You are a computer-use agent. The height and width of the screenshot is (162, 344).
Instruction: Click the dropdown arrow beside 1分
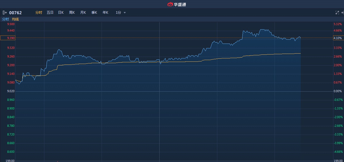point(125,13)
